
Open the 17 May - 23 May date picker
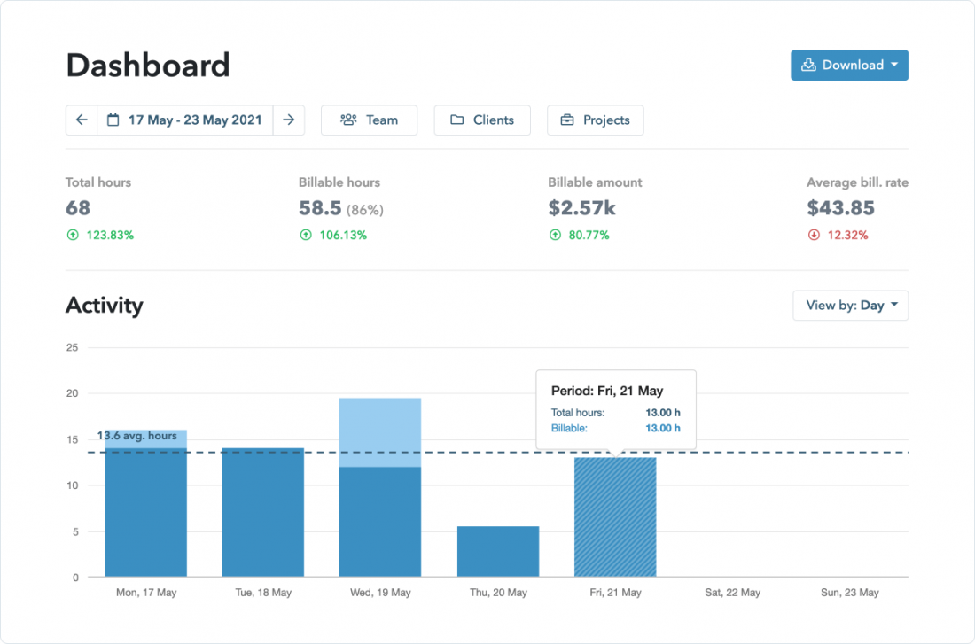pyautogui.click(x=185, y=120)
